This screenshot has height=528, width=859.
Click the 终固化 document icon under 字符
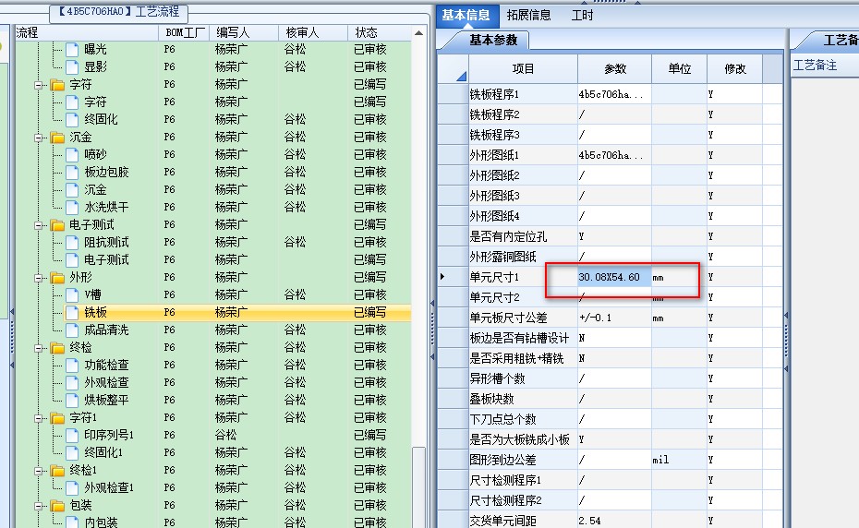pos(72,119)
